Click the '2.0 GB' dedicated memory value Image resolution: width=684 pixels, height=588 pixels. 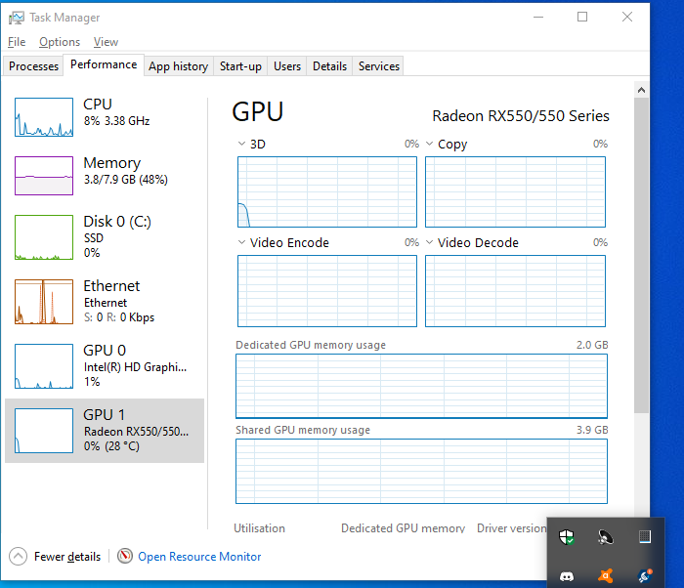point(592,345)
